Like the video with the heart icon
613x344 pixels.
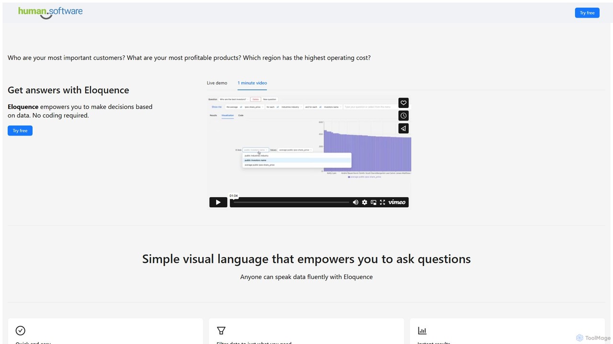point(404,103)
